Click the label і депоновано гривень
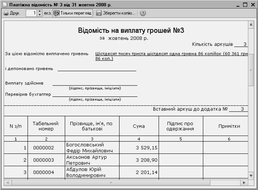Viewport: 258px width, 190px height. pos(29,69)
